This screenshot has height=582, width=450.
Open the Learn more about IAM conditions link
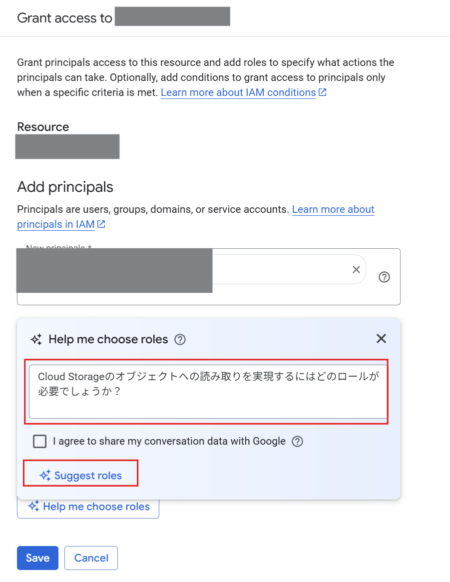[x=238, y=92]
